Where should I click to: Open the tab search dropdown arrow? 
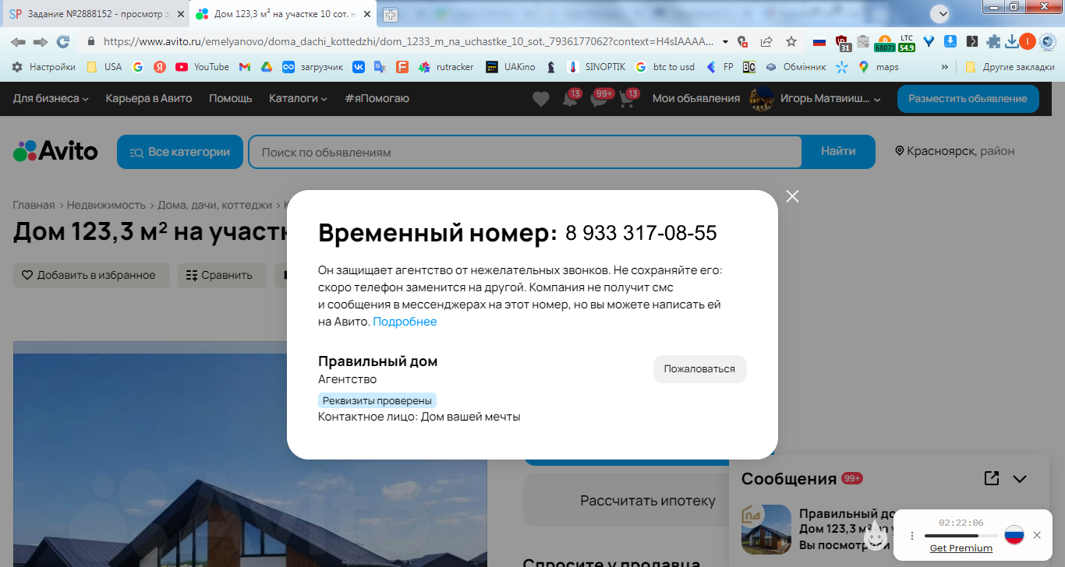(x=941, y=13)
